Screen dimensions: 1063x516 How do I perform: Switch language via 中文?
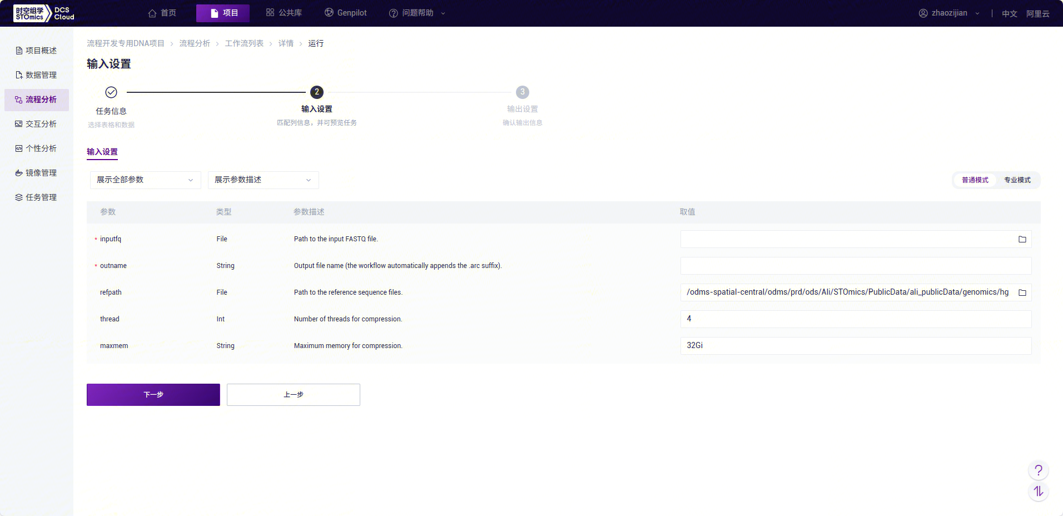coord(1009,13)
